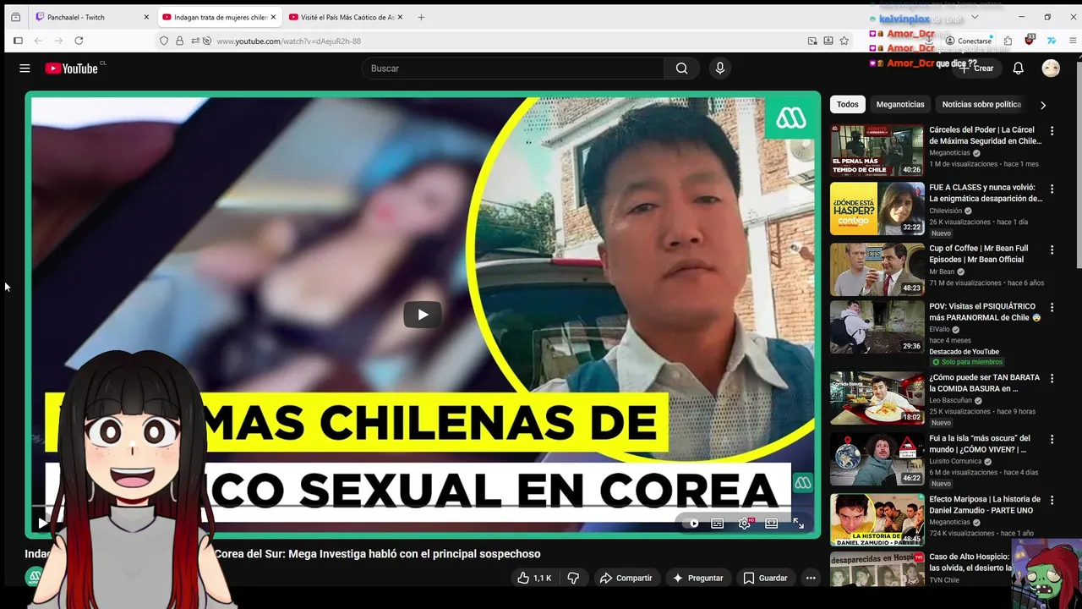Viewport: 1082px width, 609px height.
Task: Go back with the browser back arrow
Action: (38, 41)
